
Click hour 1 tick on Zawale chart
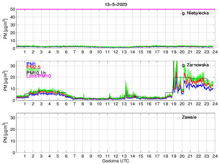pyautogui.click(x=25, y=156)
